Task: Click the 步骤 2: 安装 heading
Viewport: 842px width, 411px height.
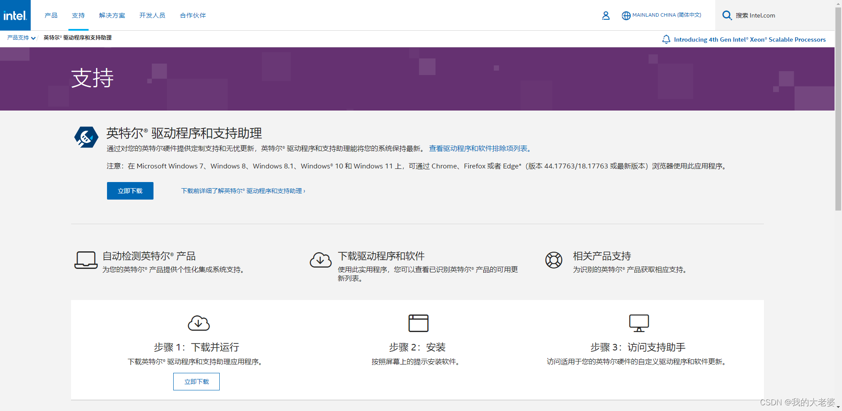Action: tap(417, 347)
